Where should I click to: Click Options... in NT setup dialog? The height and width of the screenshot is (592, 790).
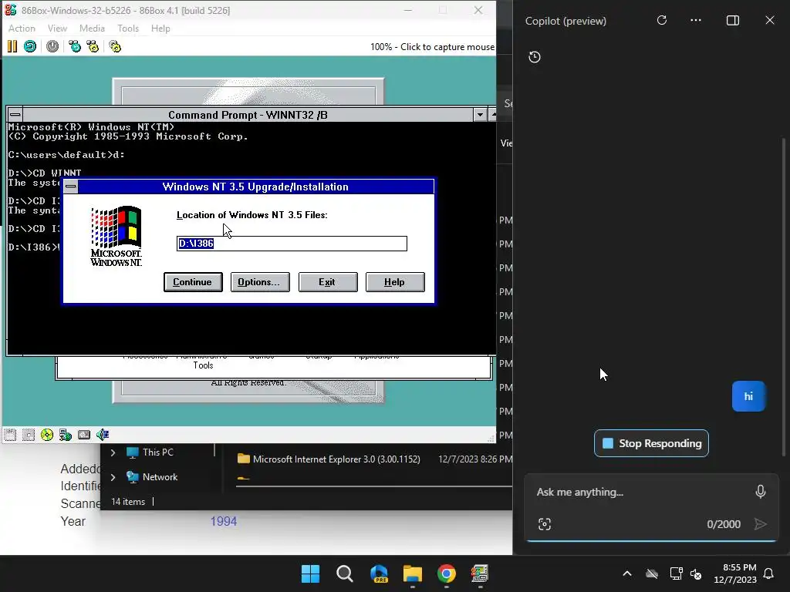[x=260, y=282]
